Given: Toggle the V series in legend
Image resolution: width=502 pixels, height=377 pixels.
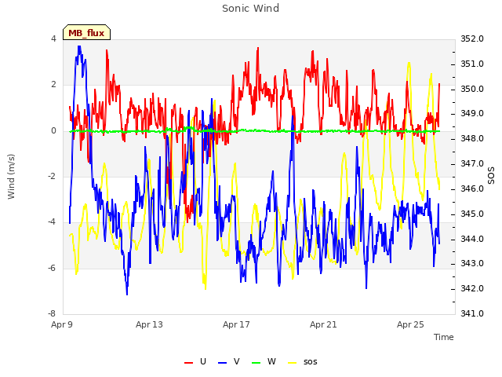Looking at the screenshot, I should point(228,361).
